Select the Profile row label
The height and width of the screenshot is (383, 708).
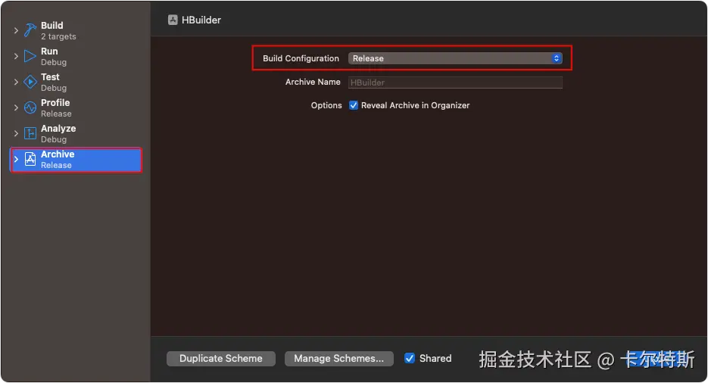[x=55, y=102]
